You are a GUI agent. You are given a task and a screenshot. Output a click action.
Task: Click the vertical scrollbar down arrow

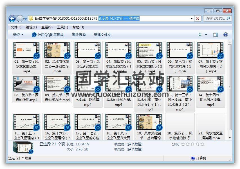[230, 138]
